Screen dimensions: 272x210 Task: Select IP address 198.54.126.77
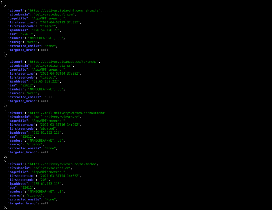[46, 30]
